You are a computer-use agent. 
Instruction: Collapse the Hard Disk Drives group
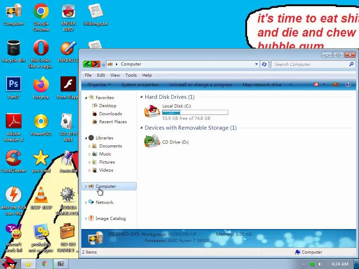coord(142,97)
